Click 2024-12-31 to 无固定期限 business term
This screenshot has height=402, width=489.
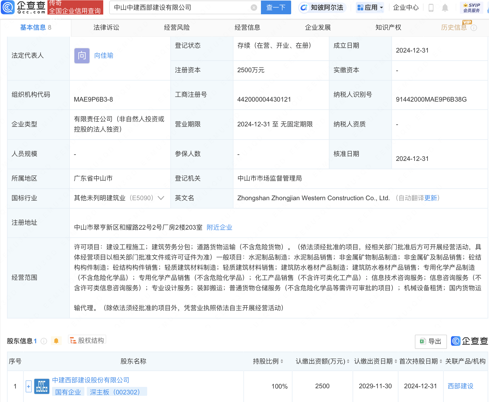(x=275, y=124)
